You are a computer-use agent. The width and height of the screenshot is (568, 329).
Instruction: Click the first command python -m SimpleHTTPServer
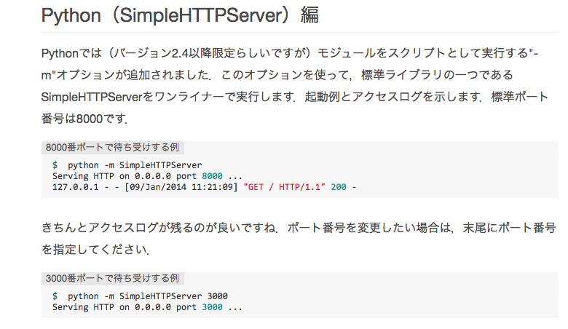tap(135, 165)
